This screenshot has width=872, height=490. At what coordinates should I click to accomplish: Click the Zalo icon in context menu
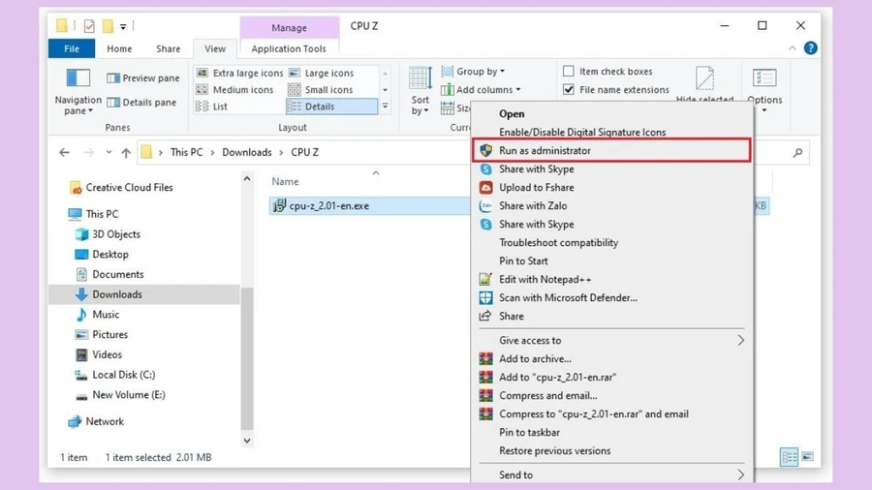(x=486, y=205)
